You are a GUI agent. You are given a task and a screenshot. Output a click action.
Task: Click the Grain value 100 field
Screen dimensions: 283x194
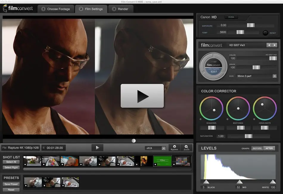(233, 68)
